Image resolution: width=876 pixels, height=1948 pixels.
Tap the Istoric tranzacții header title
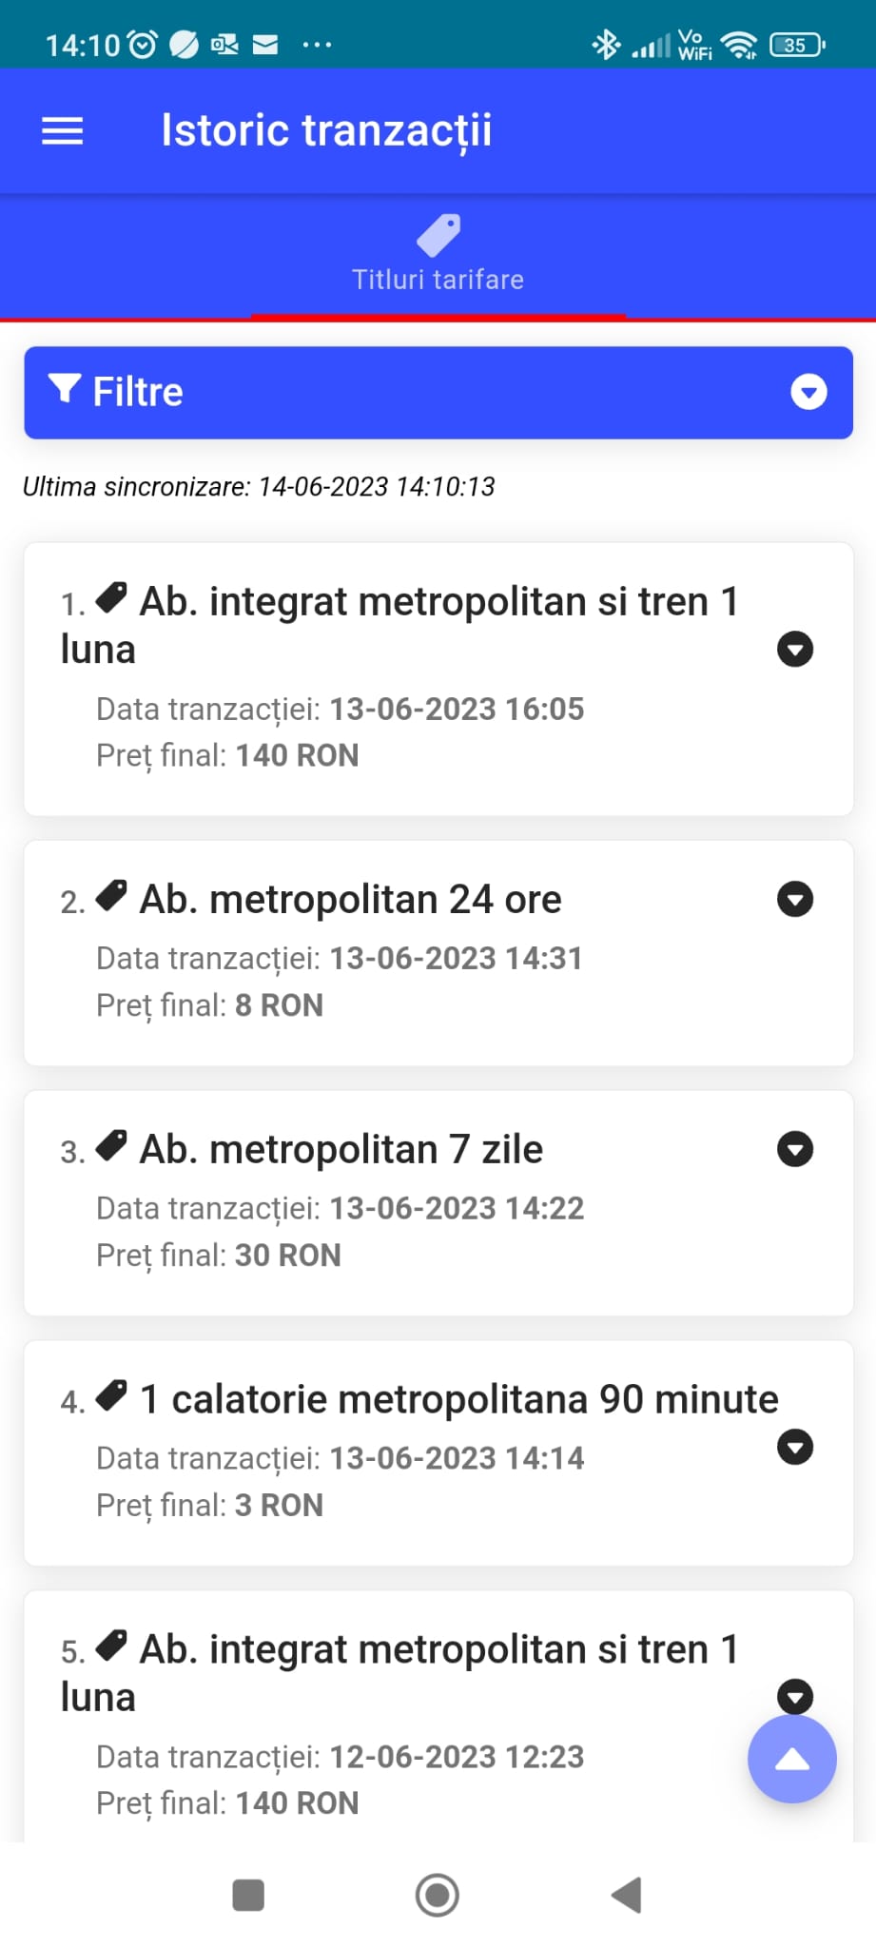(x=326, y=131)
